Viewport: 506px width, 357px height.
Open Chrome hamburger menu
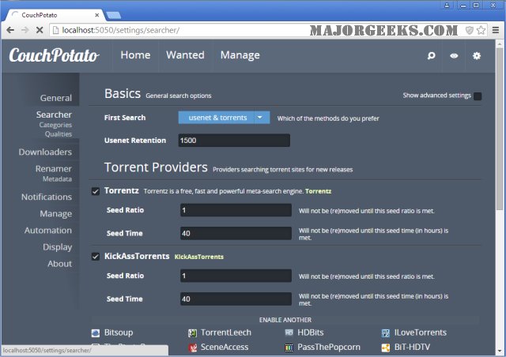click(496, 30)
